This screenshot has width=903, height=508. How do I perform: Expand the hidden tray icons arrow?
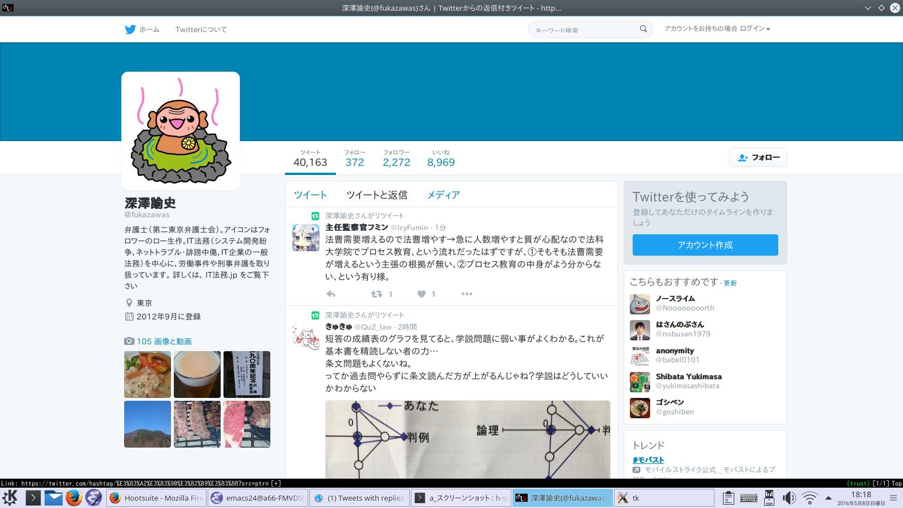[828, 498]
